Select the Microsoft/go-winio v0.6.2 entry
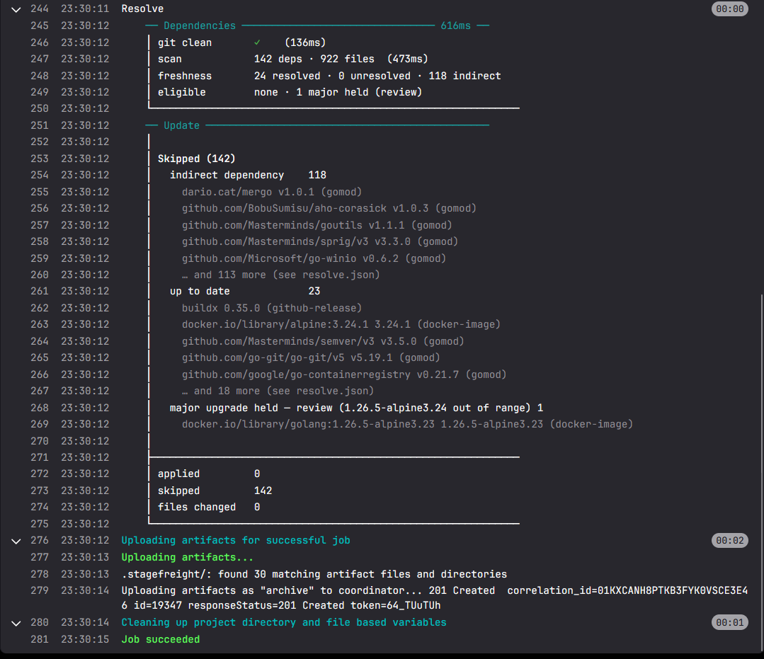This screenshot has height=659, width=764. coord(314,258)
